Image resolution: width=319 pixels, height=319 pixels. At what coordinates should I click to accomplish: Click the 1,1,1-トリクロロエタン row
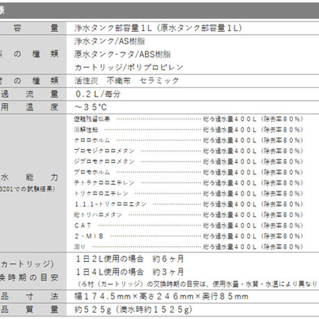pyautogui.click(x=189, y=205)
